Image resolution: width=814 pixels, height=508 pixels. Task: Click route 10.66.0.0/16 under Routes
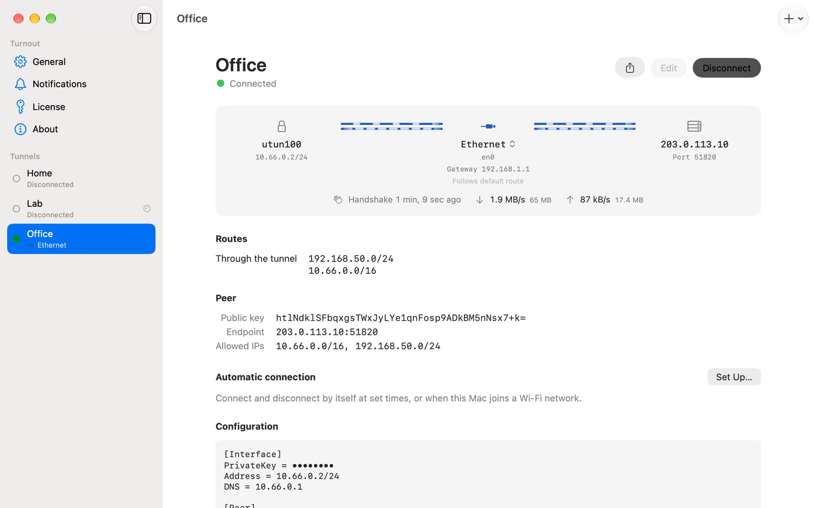click(342, 271)
